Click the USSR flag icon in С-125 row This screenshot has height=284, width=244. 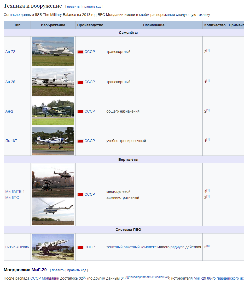click(80, 248)
